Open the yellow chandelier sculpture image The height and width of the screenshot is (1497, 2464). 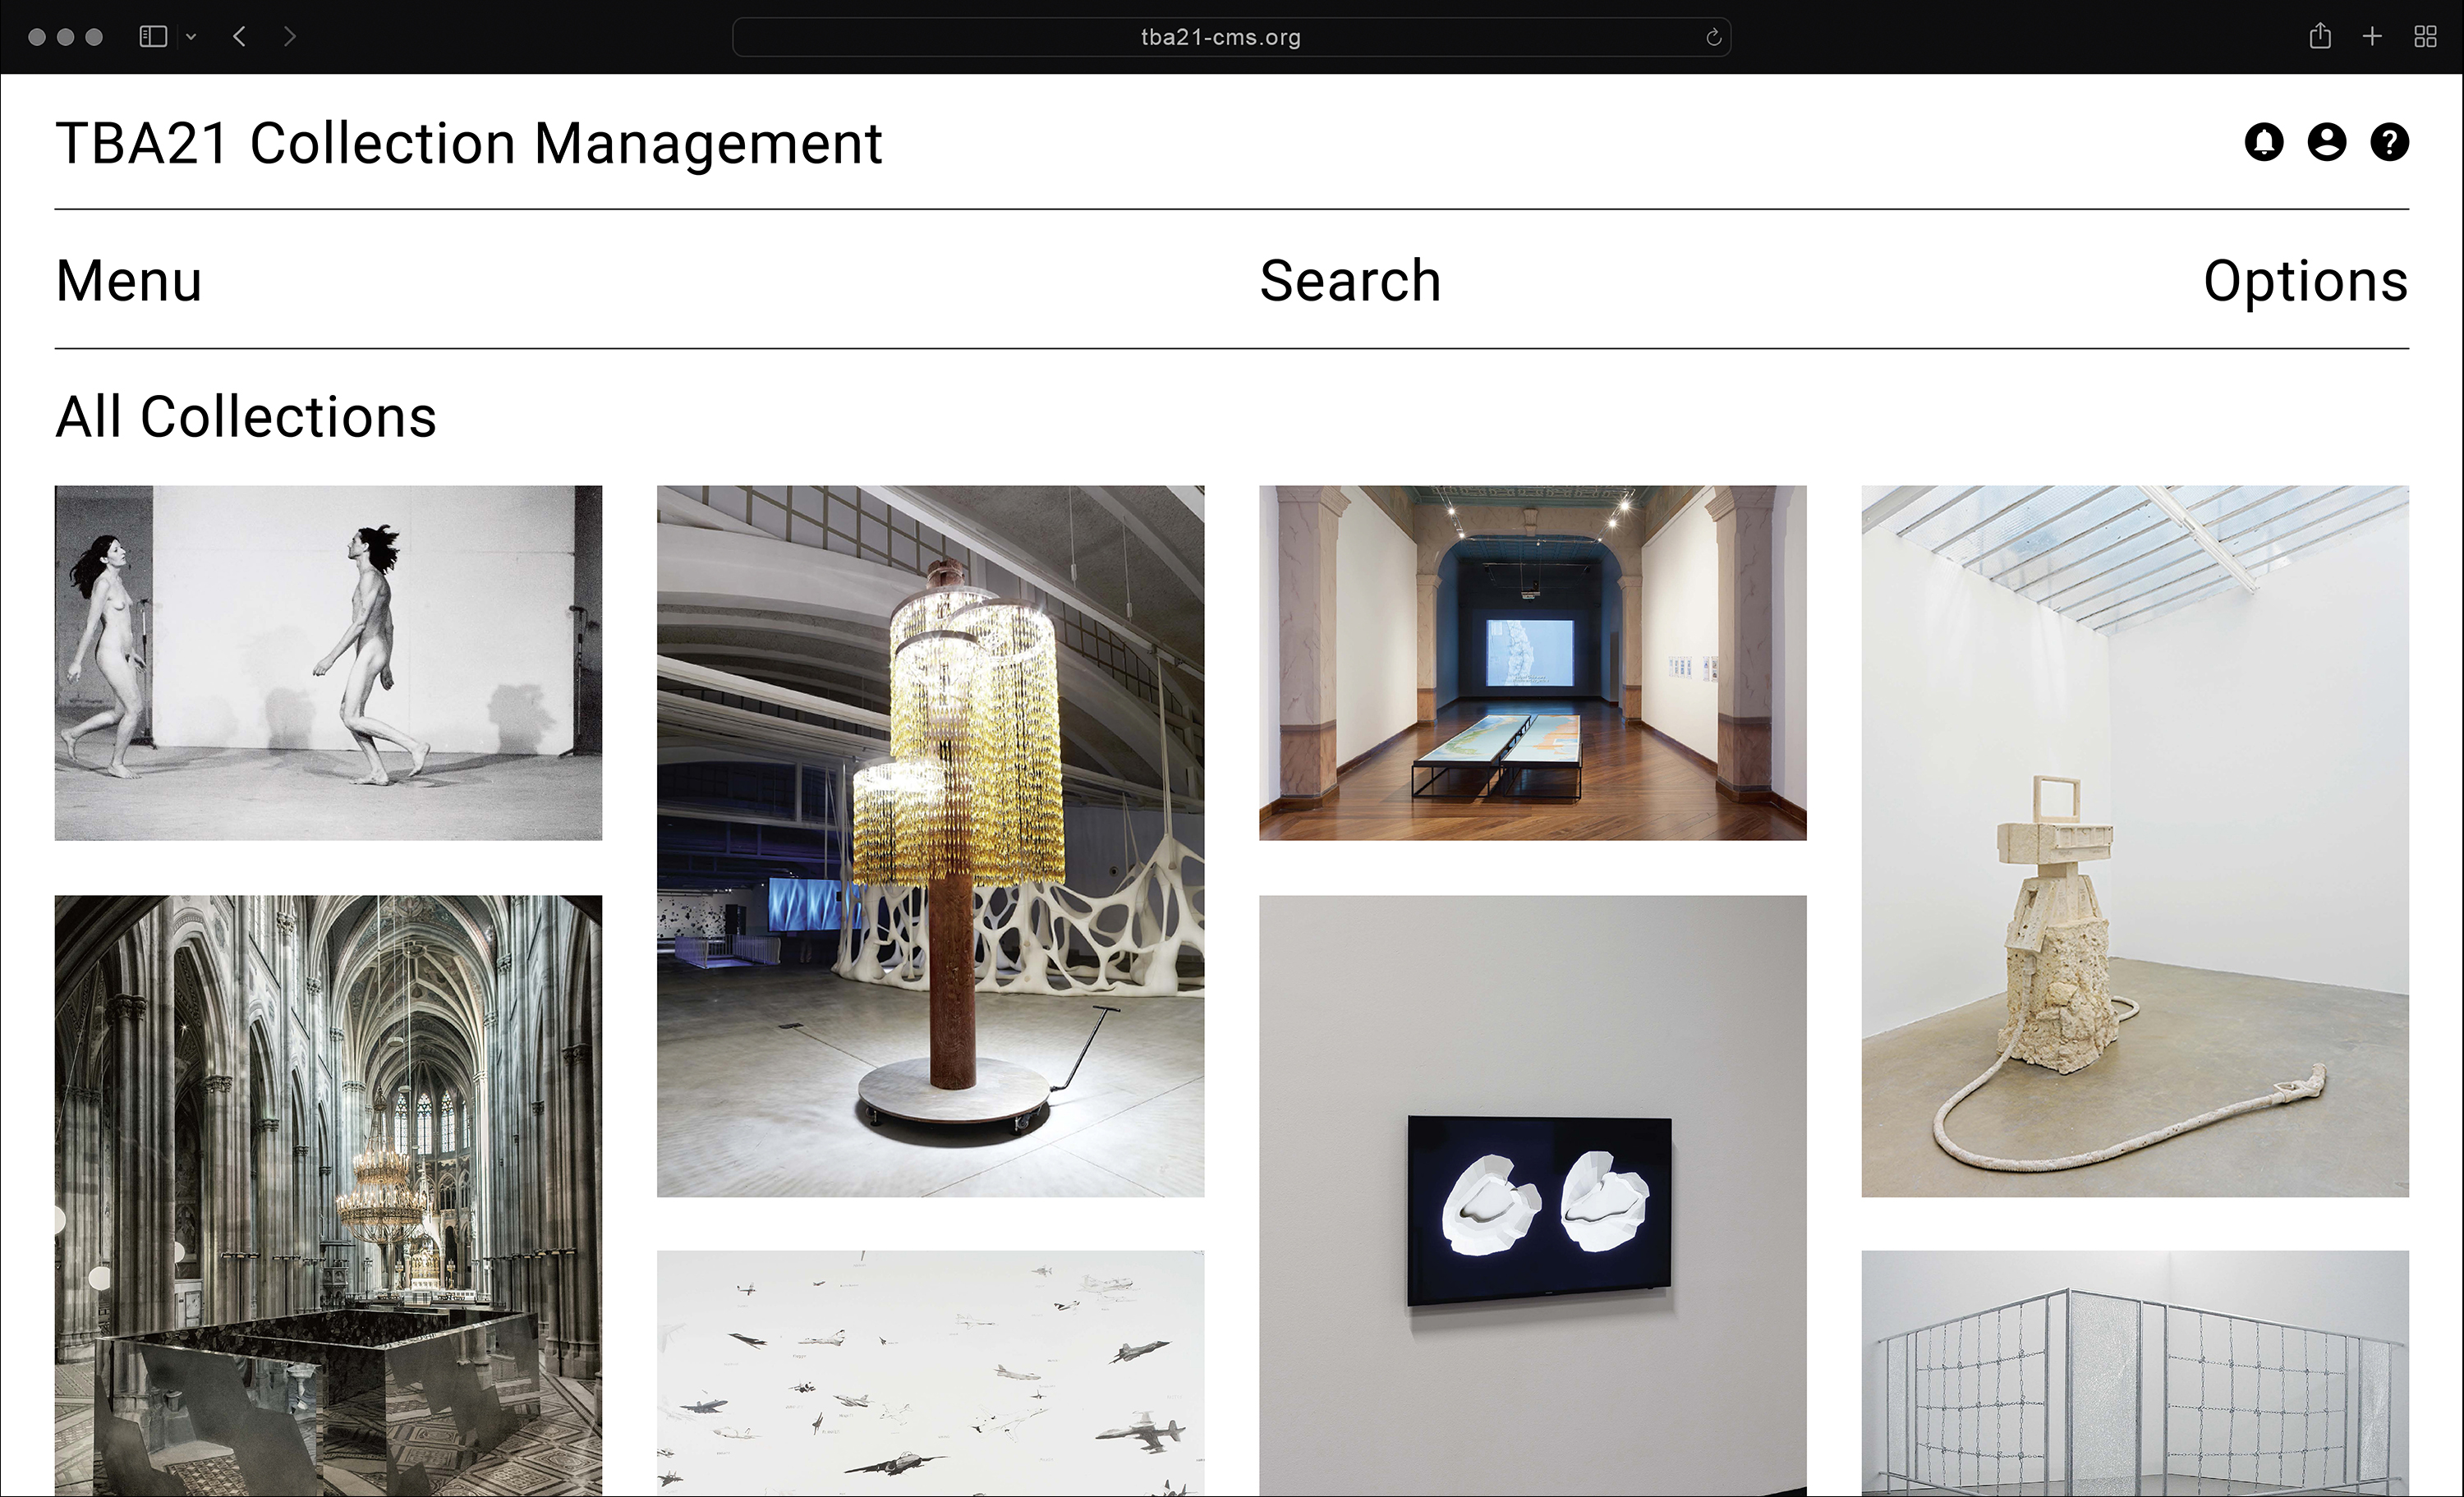pos(930,841)
